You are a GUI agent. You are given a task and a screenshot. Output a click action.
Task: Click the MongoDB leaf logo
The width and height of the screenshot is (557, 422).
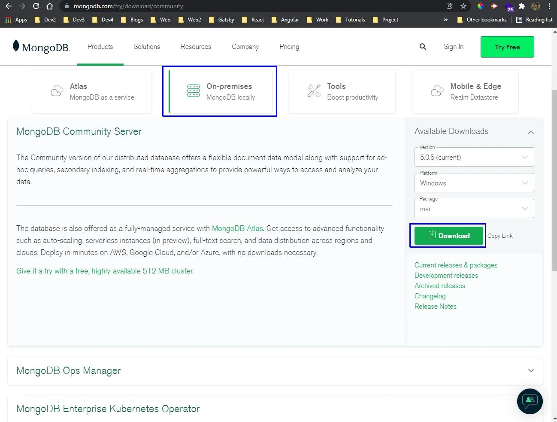pyautogui.click(x=16, y=46)
